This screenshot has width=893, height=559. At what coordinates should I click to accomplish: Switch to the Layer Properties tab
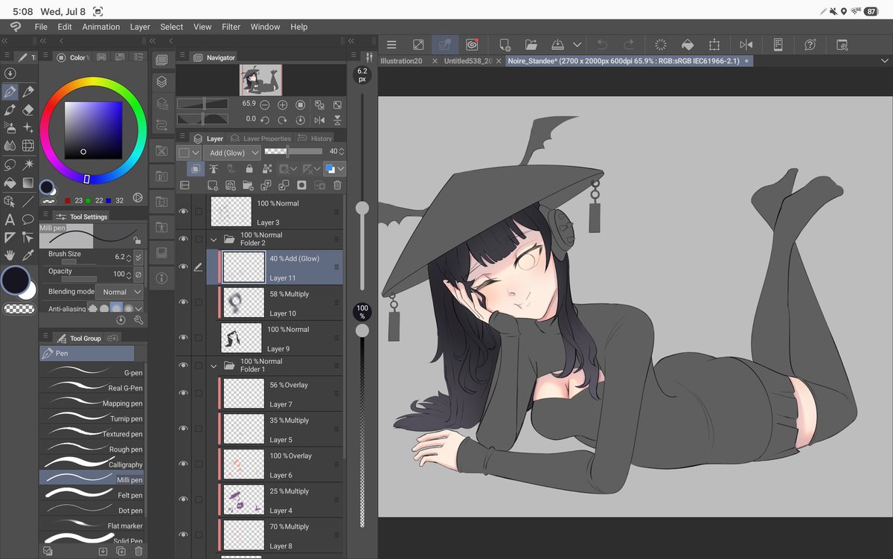click(260, 138)
